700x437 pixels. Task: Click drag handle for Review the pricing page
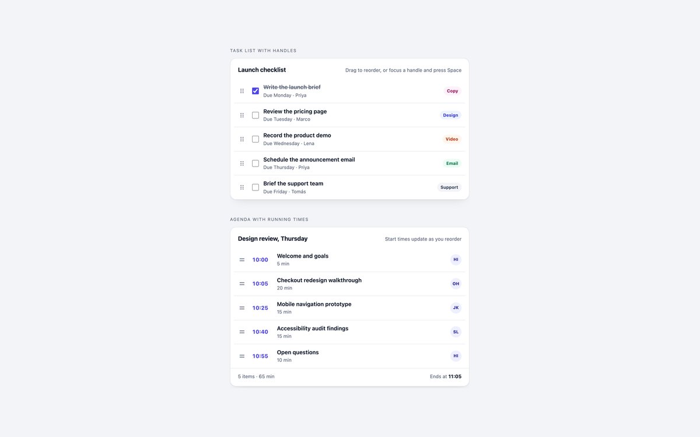coord(242,115)
